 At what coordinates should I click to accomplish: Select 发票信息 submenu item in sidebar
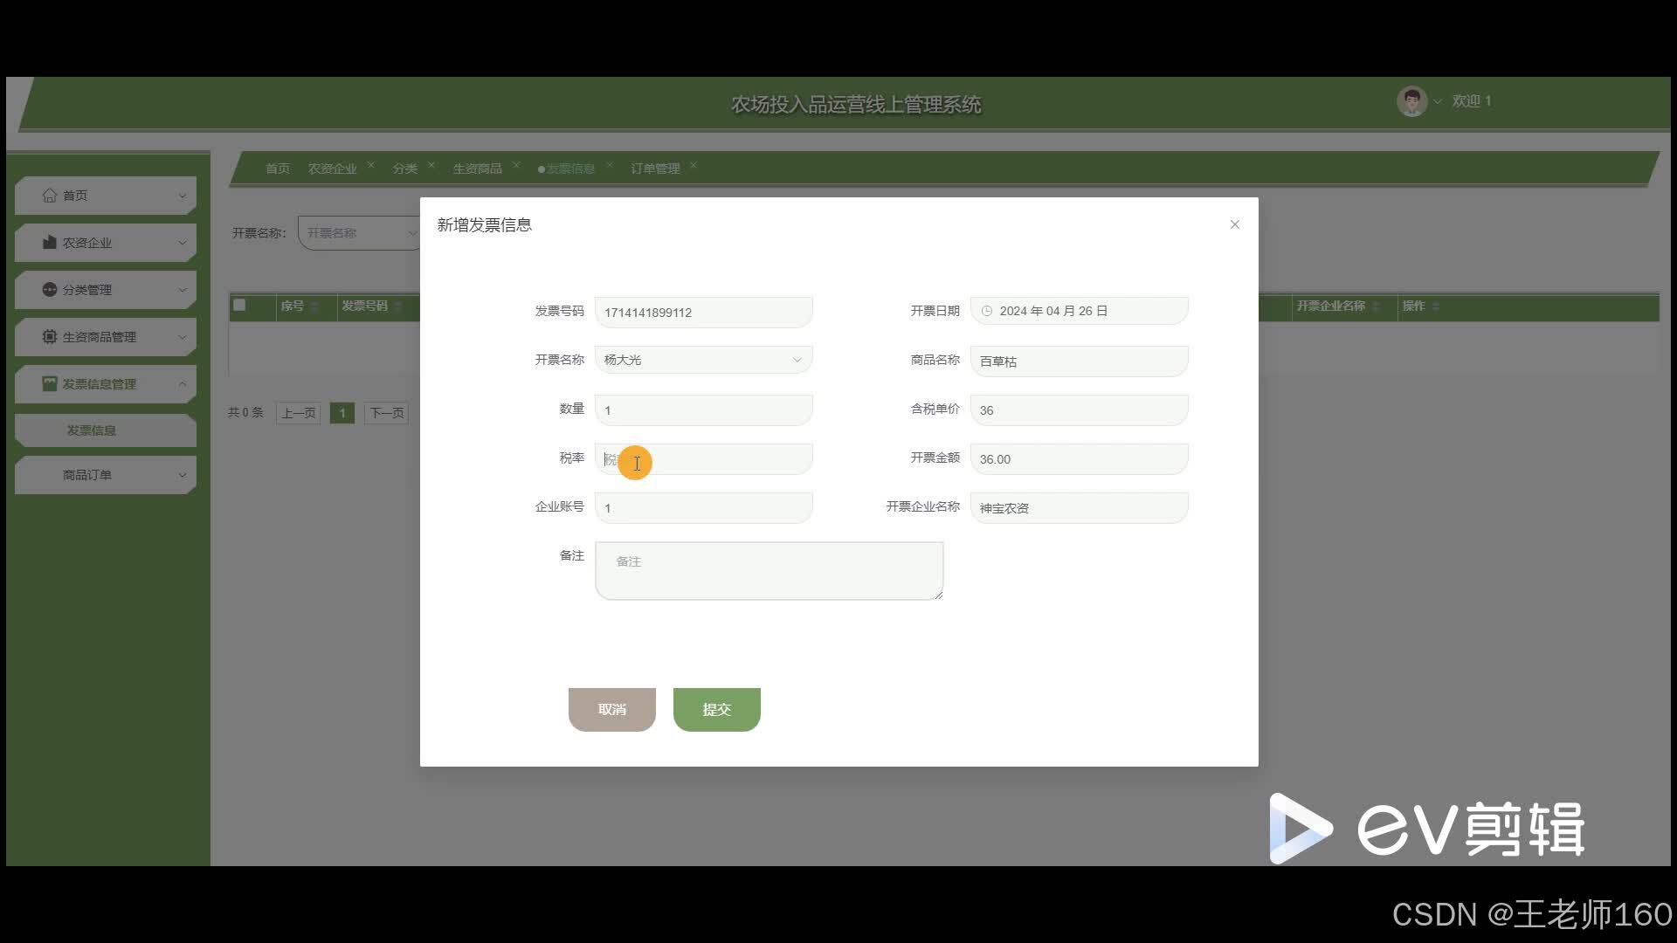point(92,430)
